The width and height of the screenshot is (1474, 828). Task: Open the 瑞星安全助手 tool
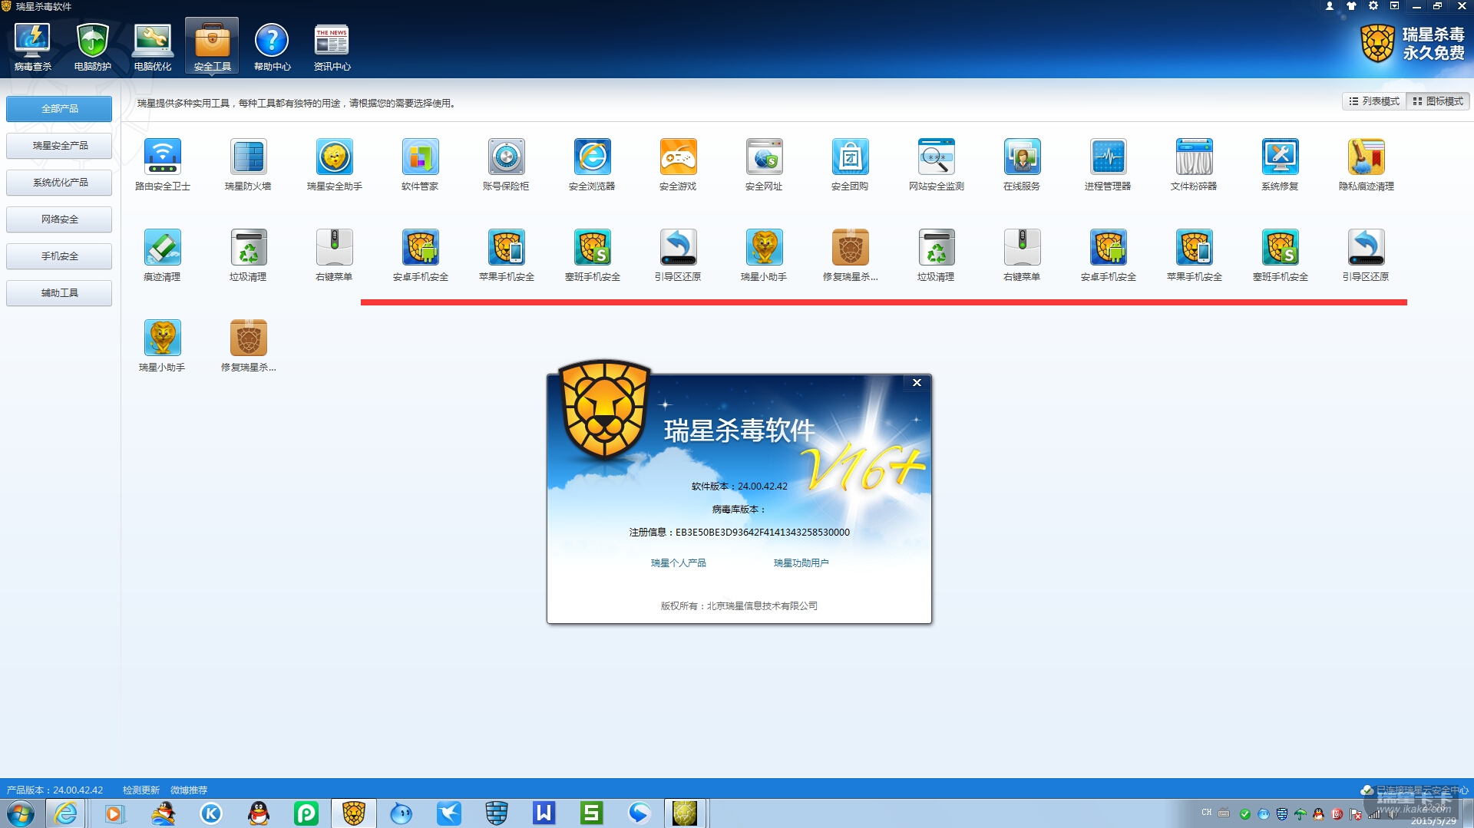(x=334, y=164)
